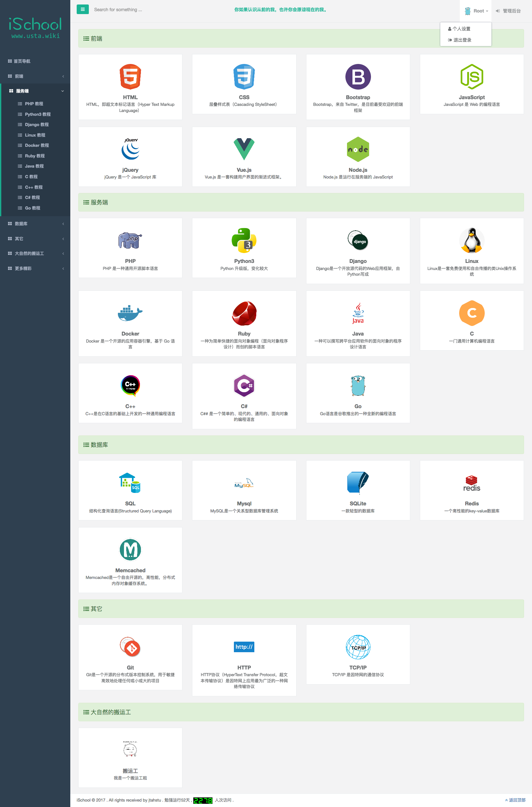Screen dimensions: 532x807
Task: Click the 数据库 section header
Action: (301, 445)
